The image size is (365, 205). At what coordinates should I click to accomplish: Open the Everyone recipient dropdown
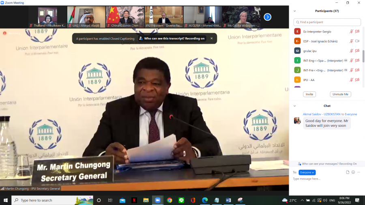click(307, 172)
